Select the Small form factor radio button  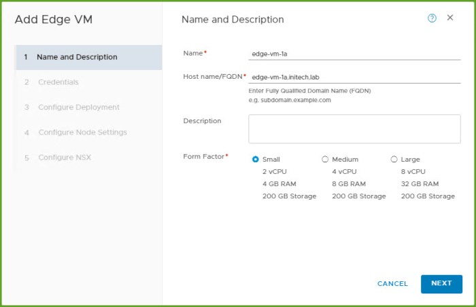point(255,160)
